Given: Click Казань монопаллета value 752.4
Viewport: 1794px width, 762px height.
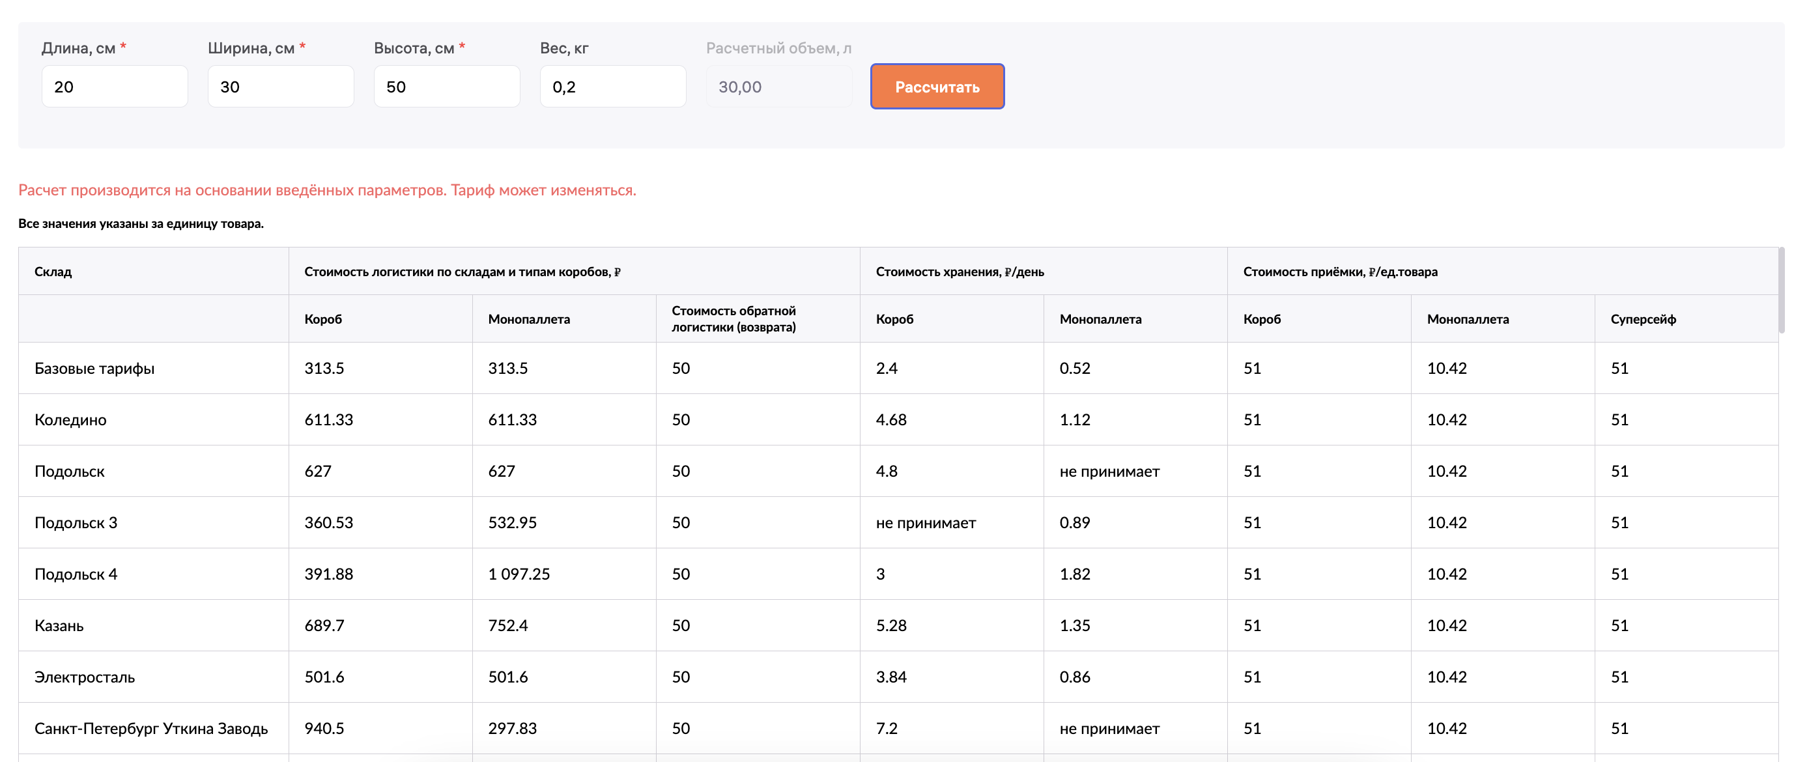Looking at the screenshot, I should tap(507, 625).
